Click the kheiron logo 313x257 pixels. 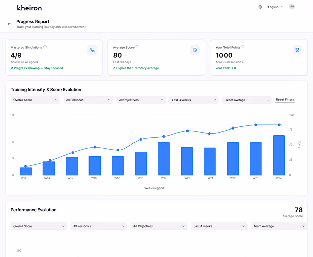(x=29, y=8)
